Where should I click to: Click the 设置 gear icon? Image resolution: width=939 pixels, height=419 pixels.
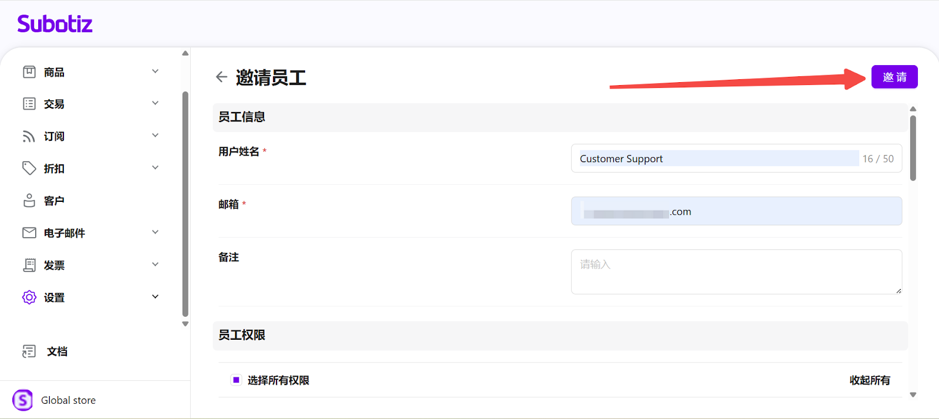coord(29,298)
